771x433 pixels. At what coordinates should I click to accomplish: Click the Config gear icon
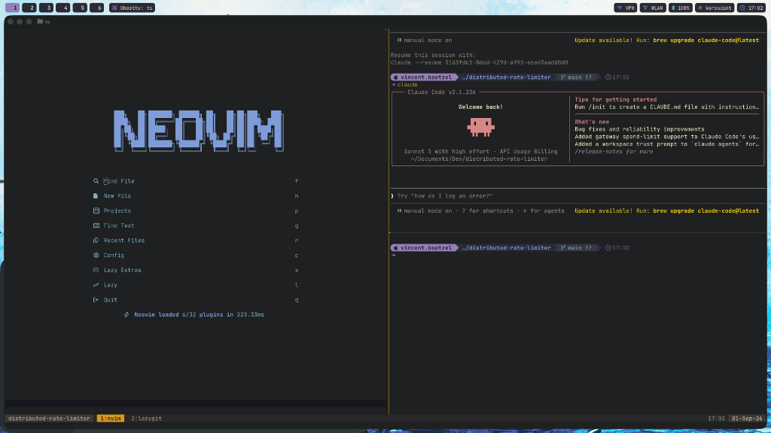(x=96, y=256)
